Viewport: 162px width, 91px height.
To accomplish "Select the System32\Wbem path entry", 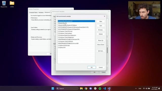I will click(x=76, y=25).
